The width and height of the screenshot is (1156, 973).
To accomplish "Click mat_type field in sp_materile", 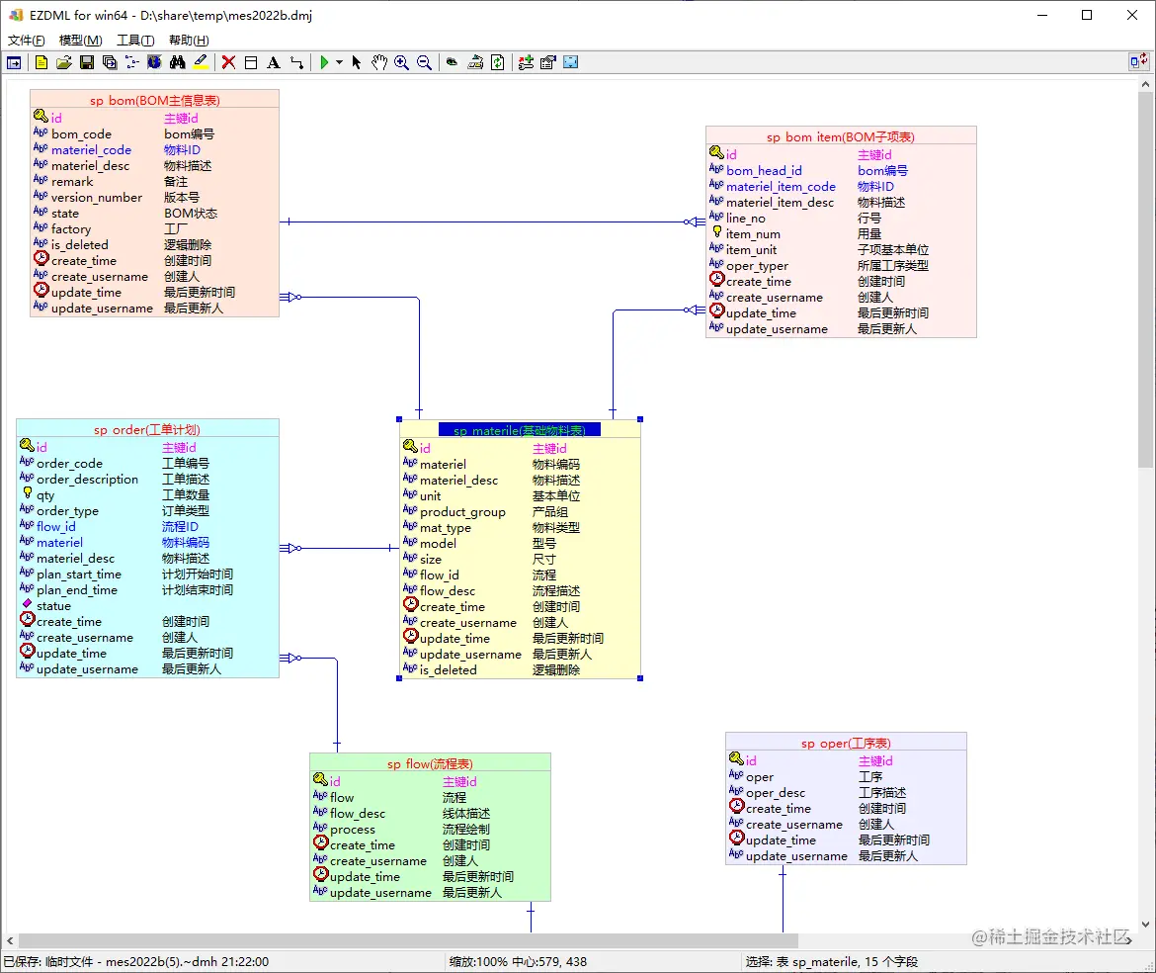I will pyautogui.click(x=446, y=528).
